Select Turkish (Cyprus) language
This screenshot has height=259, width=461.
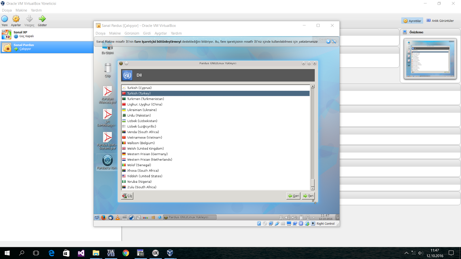216,88
